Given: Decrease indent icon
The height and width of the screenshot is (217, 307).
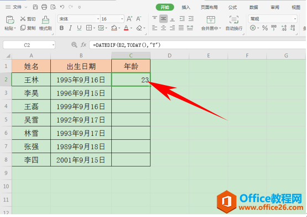Looking at the screenshot, I should click(x=182, y=19).
